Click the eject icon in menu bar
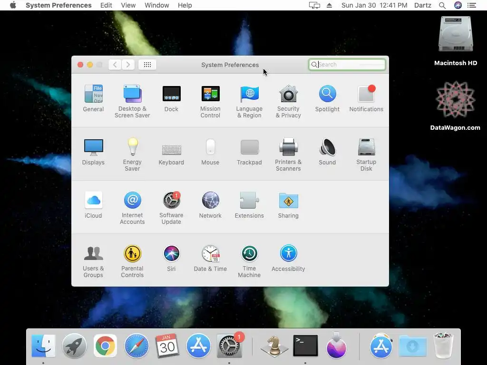Screen dimensions: 487x365 click(329, 5)
